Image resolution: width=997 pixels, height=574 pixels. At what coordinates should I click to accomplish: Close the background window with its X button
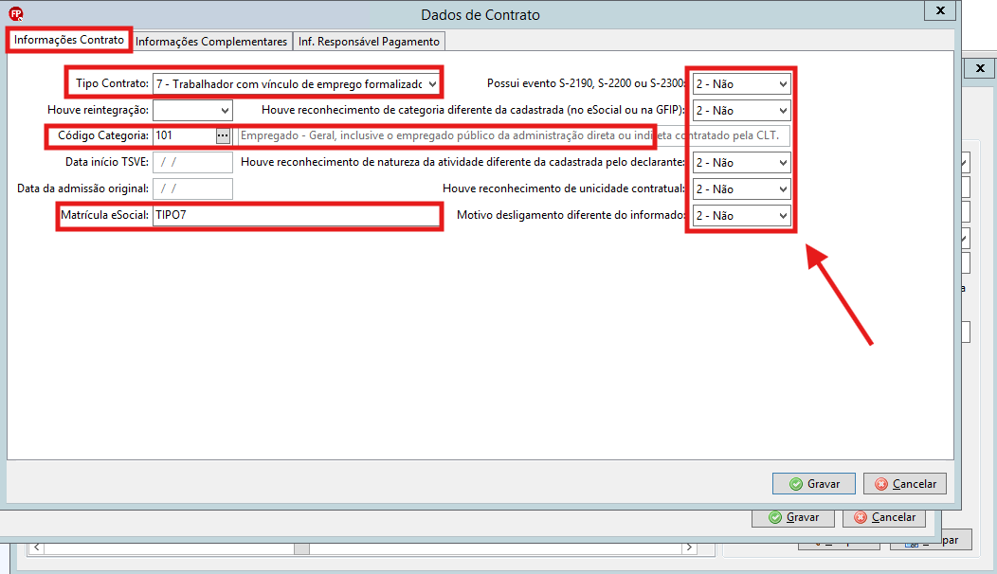[x=980, y=68]
